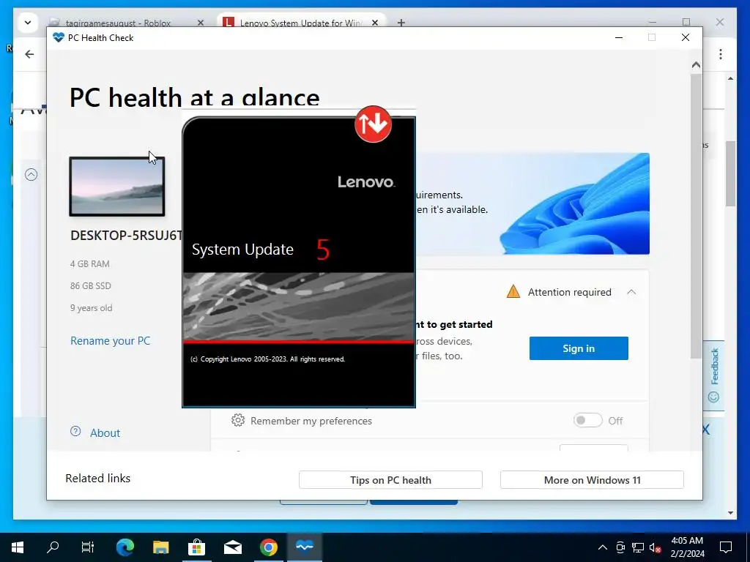The image size is (750, 562).
Task: Click the 86 GB SSD text
Action: point(90,286)
